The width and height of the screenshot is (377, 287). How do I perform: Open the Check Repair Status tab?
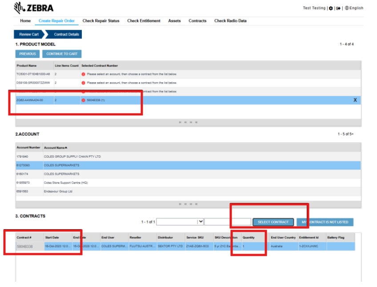[x=101, y=20]
